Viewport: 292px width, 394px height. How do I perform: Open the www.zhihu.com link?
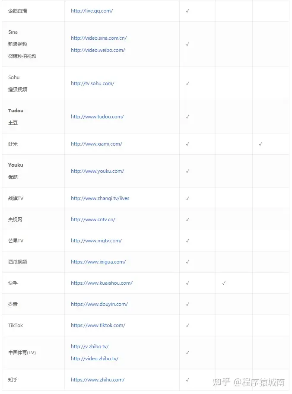coord(98,380)
